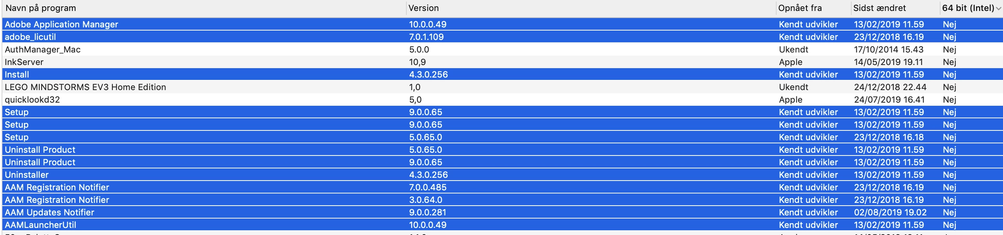Click Ukendt in the AuthManager_Mac row
Image resolution: width=1003 pixels, height=235 pixels.
(794, 49)
